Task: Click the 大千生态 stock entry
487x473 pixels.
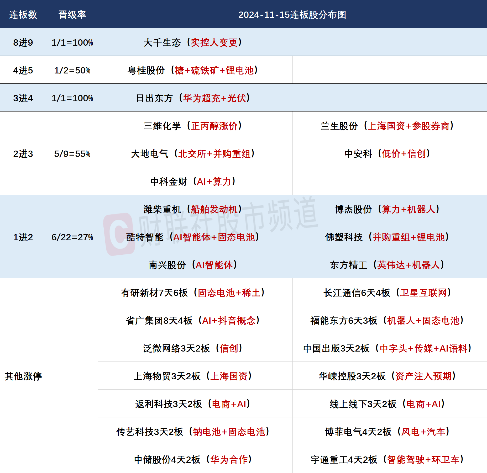Action: 193,42
